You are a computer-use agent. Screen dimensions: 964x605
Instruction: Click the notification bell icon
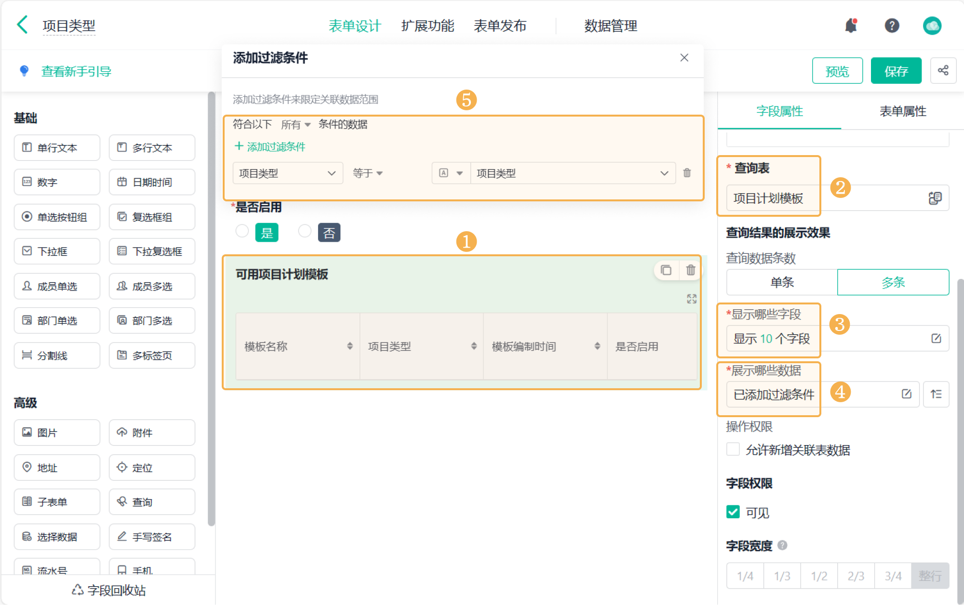click(851, 26)
